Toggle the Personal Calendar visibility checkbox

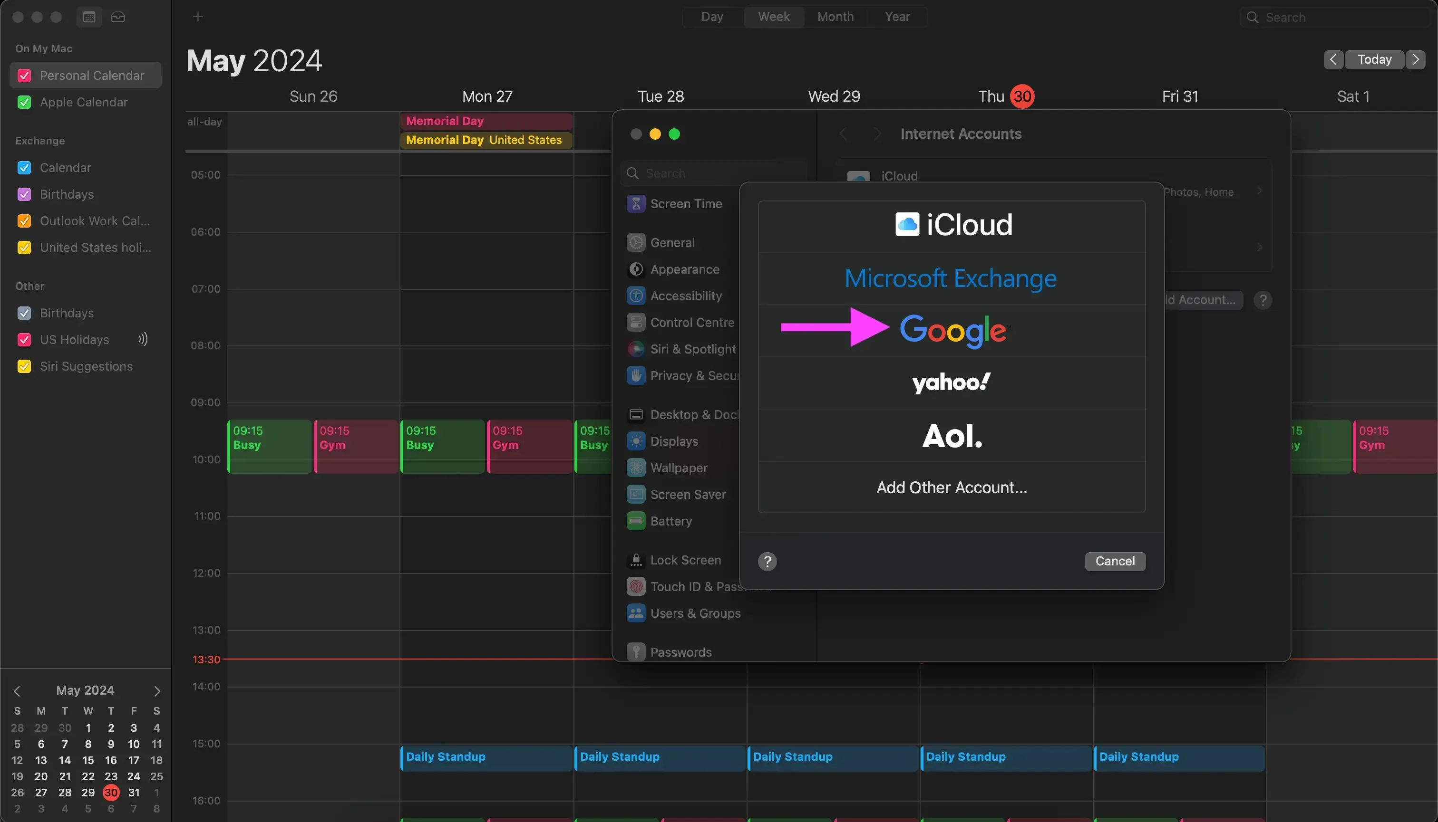[25, 75]
